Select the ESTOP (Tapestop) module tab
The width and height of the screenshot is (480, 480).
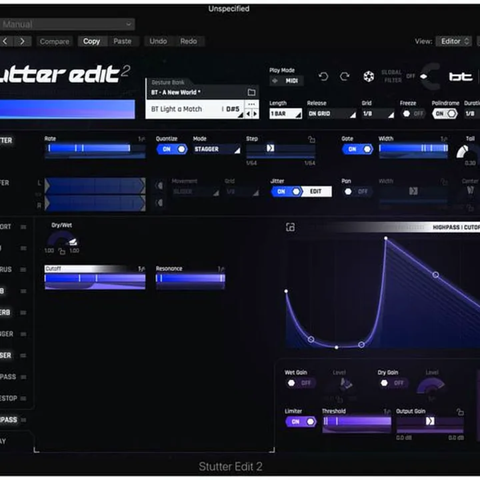[x=9, y=398]
